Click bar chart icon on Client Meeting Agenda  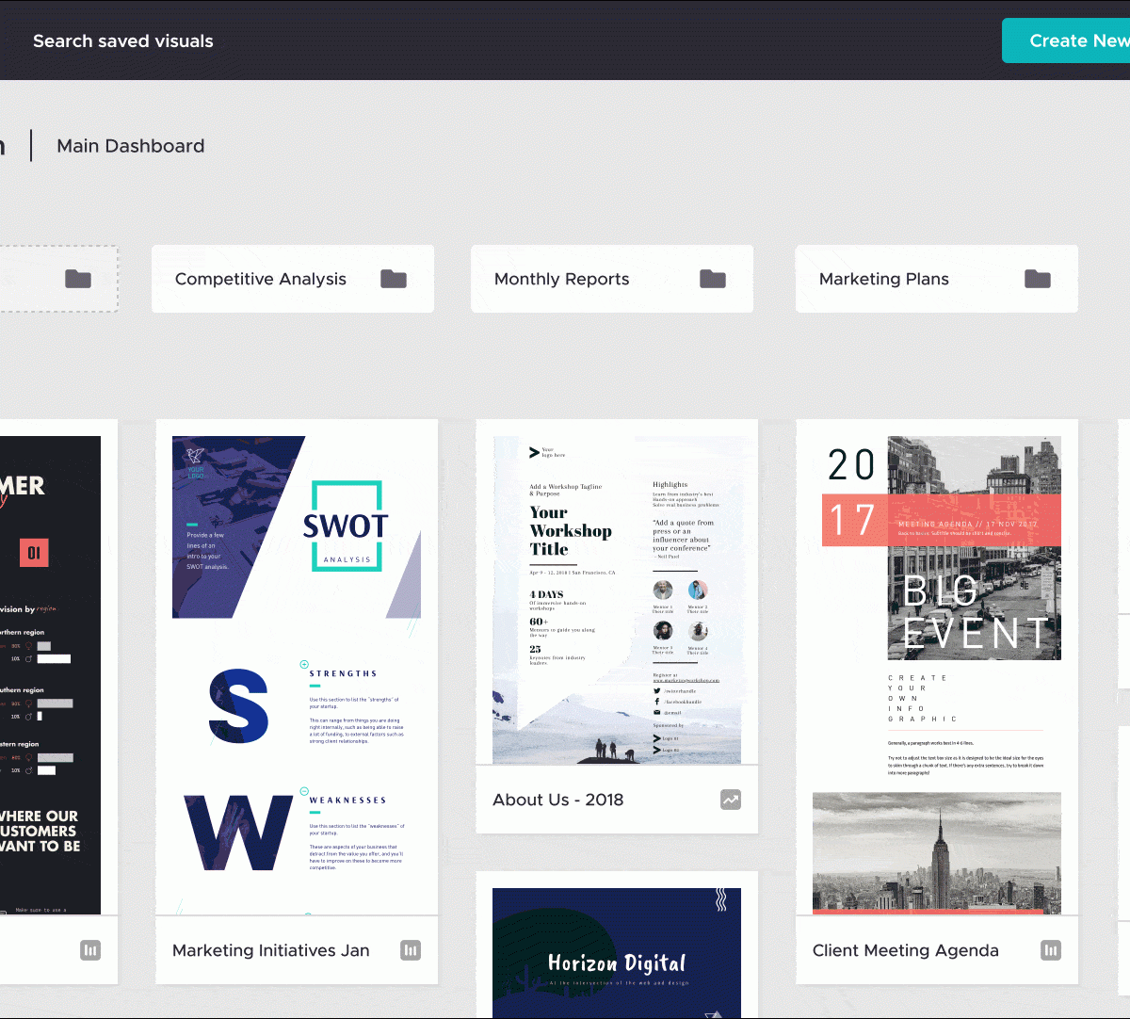1050,950
